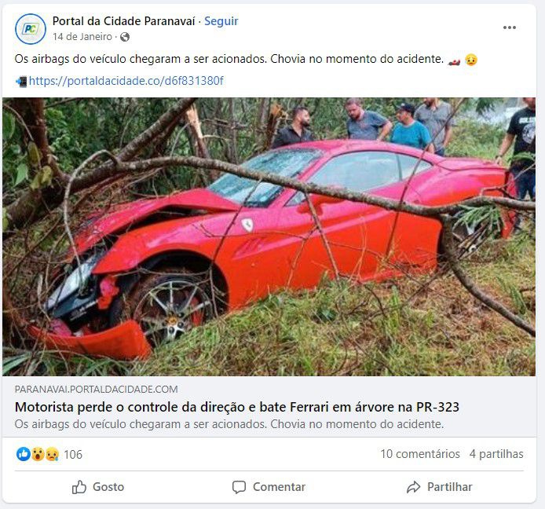This screenshot has width=545, height=509.
Task: Click the Portal da Cidade profile avatar
Action: [x=31, y=29]
